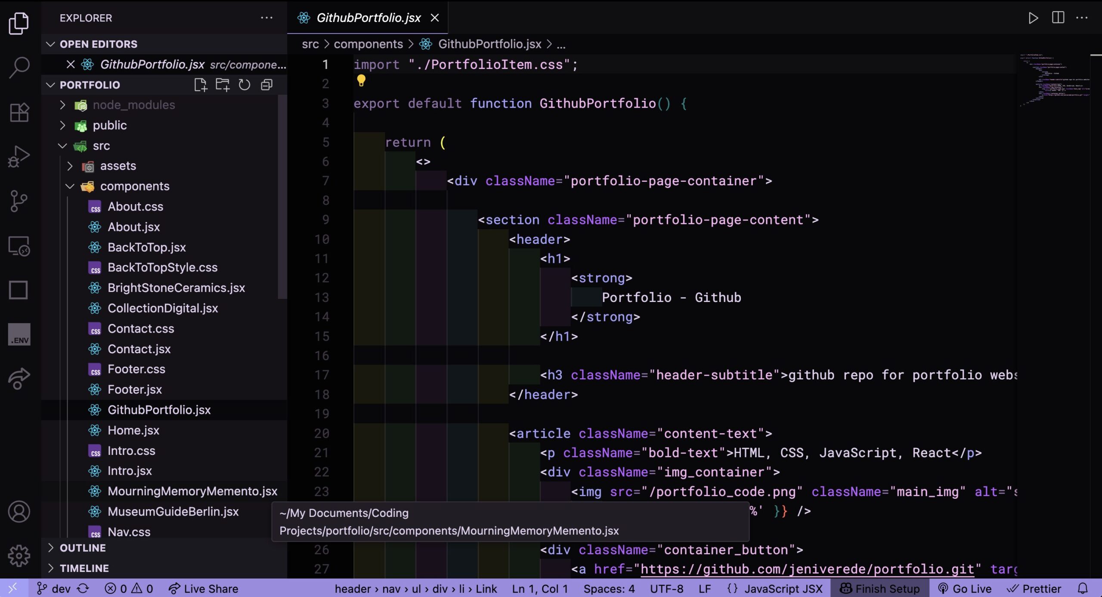The height and width of the screenshot is (597, 1102).
Task: Open the notifications bell in the status bar
Action: (1083, 588)
